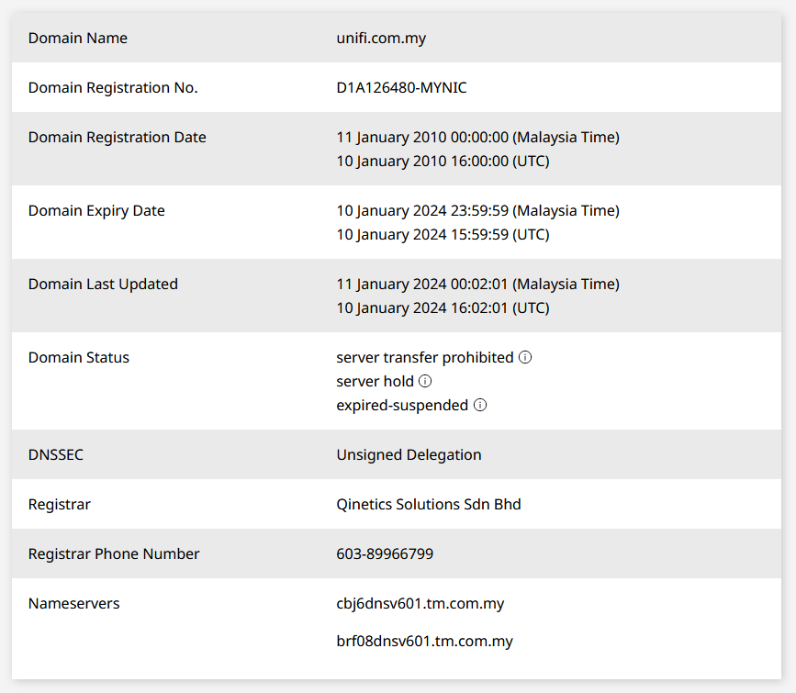Click the expired-suspended status text
Screen dimensions: 796x693
[402, 406]
